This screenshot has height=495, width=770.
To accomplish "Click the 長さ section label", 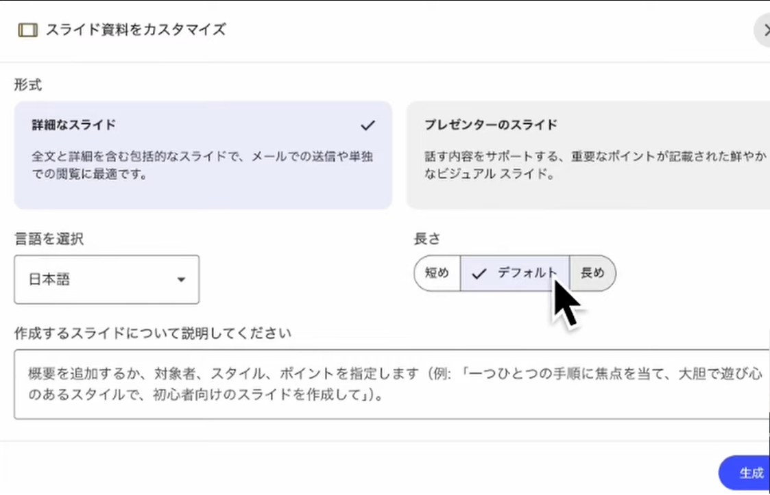I will [426, 239].
